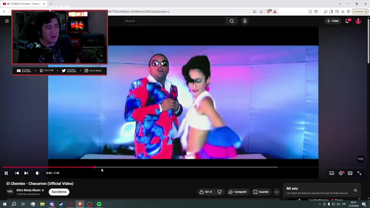Open a new browser tab
This screenshot has height=208, width=370.
[51, 4]
